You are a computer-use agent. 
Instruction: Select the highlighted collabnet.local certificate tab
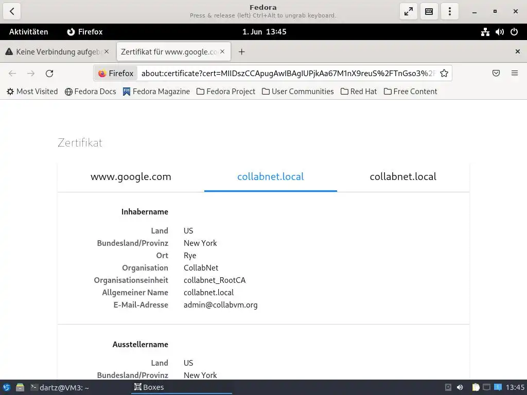271,177
